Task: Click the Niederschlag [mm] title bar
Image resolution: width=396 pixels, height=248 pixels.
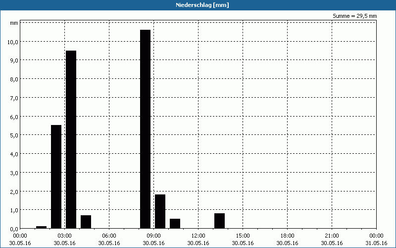Action: tap(198, 5)
